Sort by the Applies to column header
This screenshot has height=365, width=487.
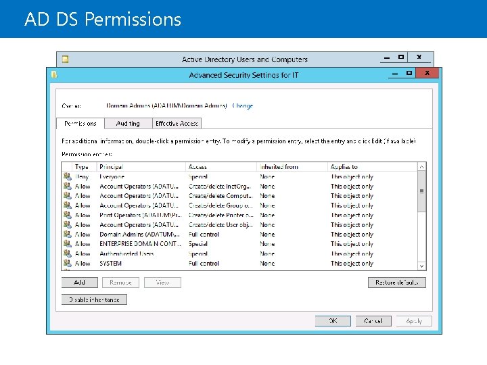(373, 167)
